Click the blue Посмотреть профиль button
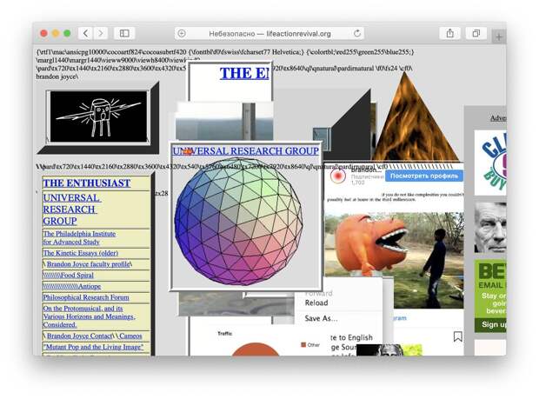 click(424, 176)
